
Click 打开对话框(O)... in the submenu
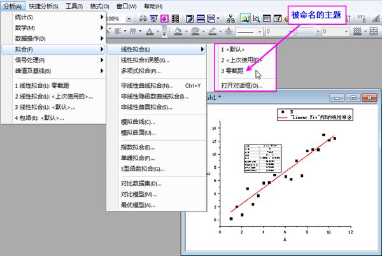pyautogui.click(x=241, y=85)
